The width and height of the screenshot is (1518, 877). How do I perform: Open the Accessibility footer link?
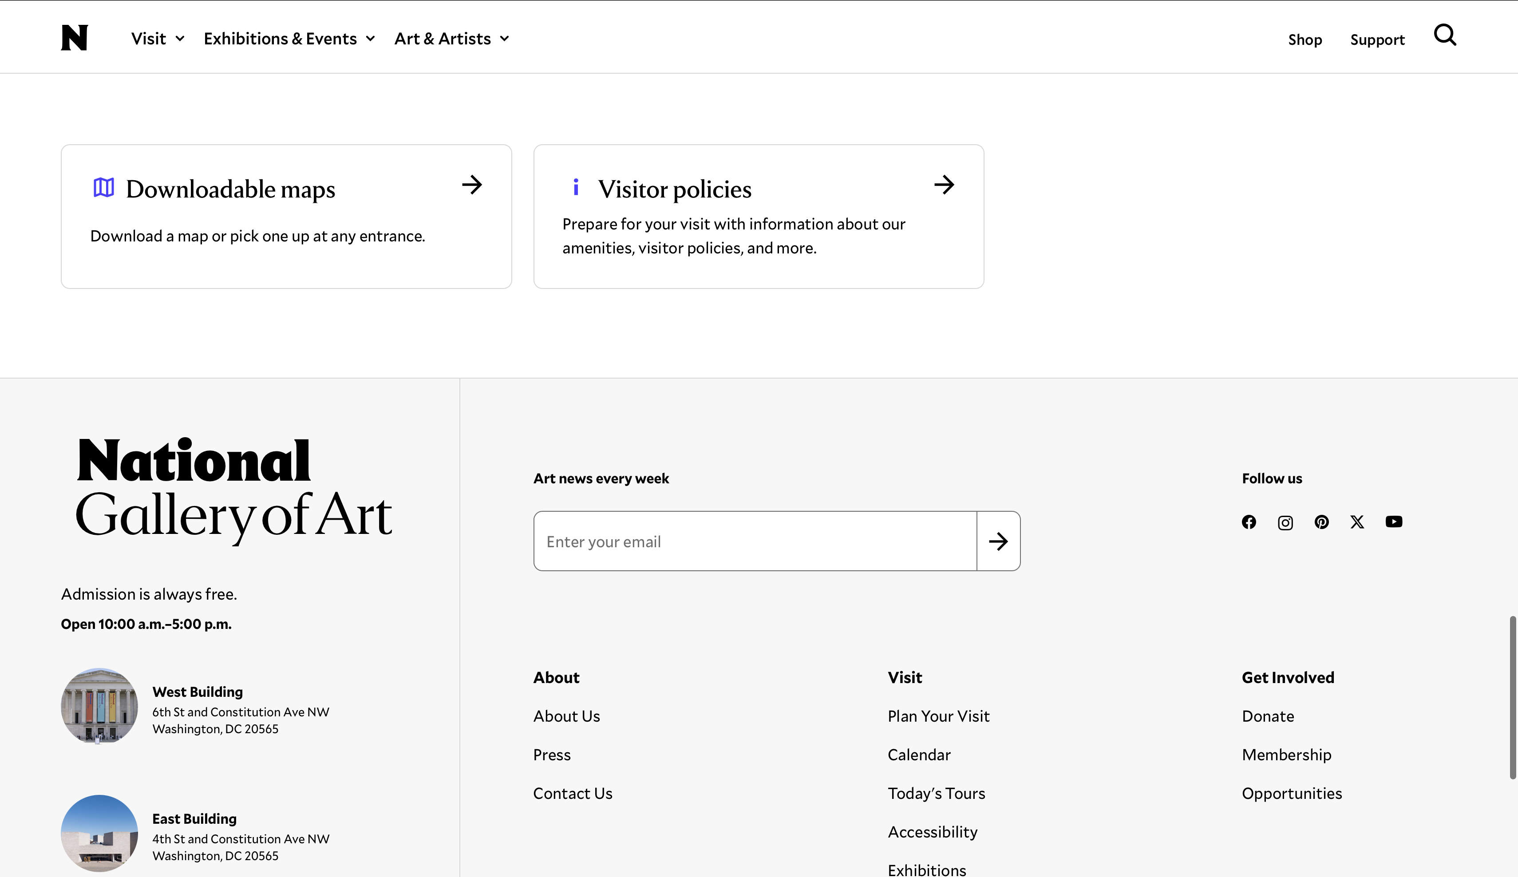[x=933, y=832]
